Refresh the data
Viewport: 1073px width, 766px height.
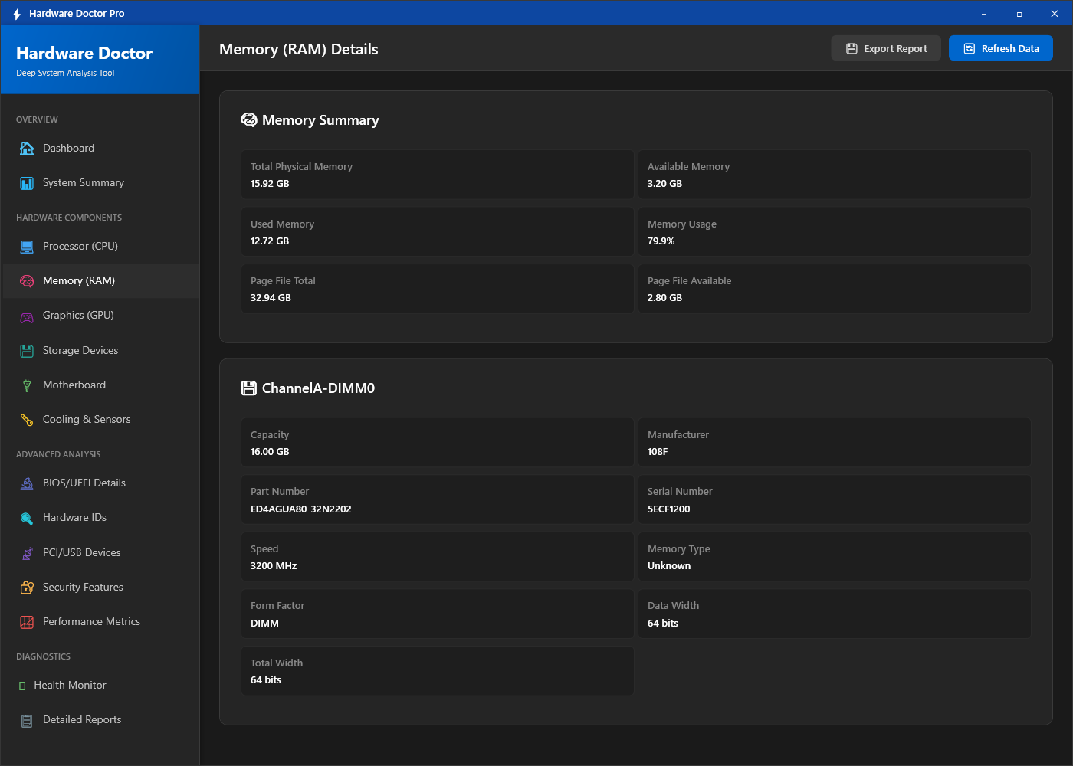click(x=1001, y=48)
